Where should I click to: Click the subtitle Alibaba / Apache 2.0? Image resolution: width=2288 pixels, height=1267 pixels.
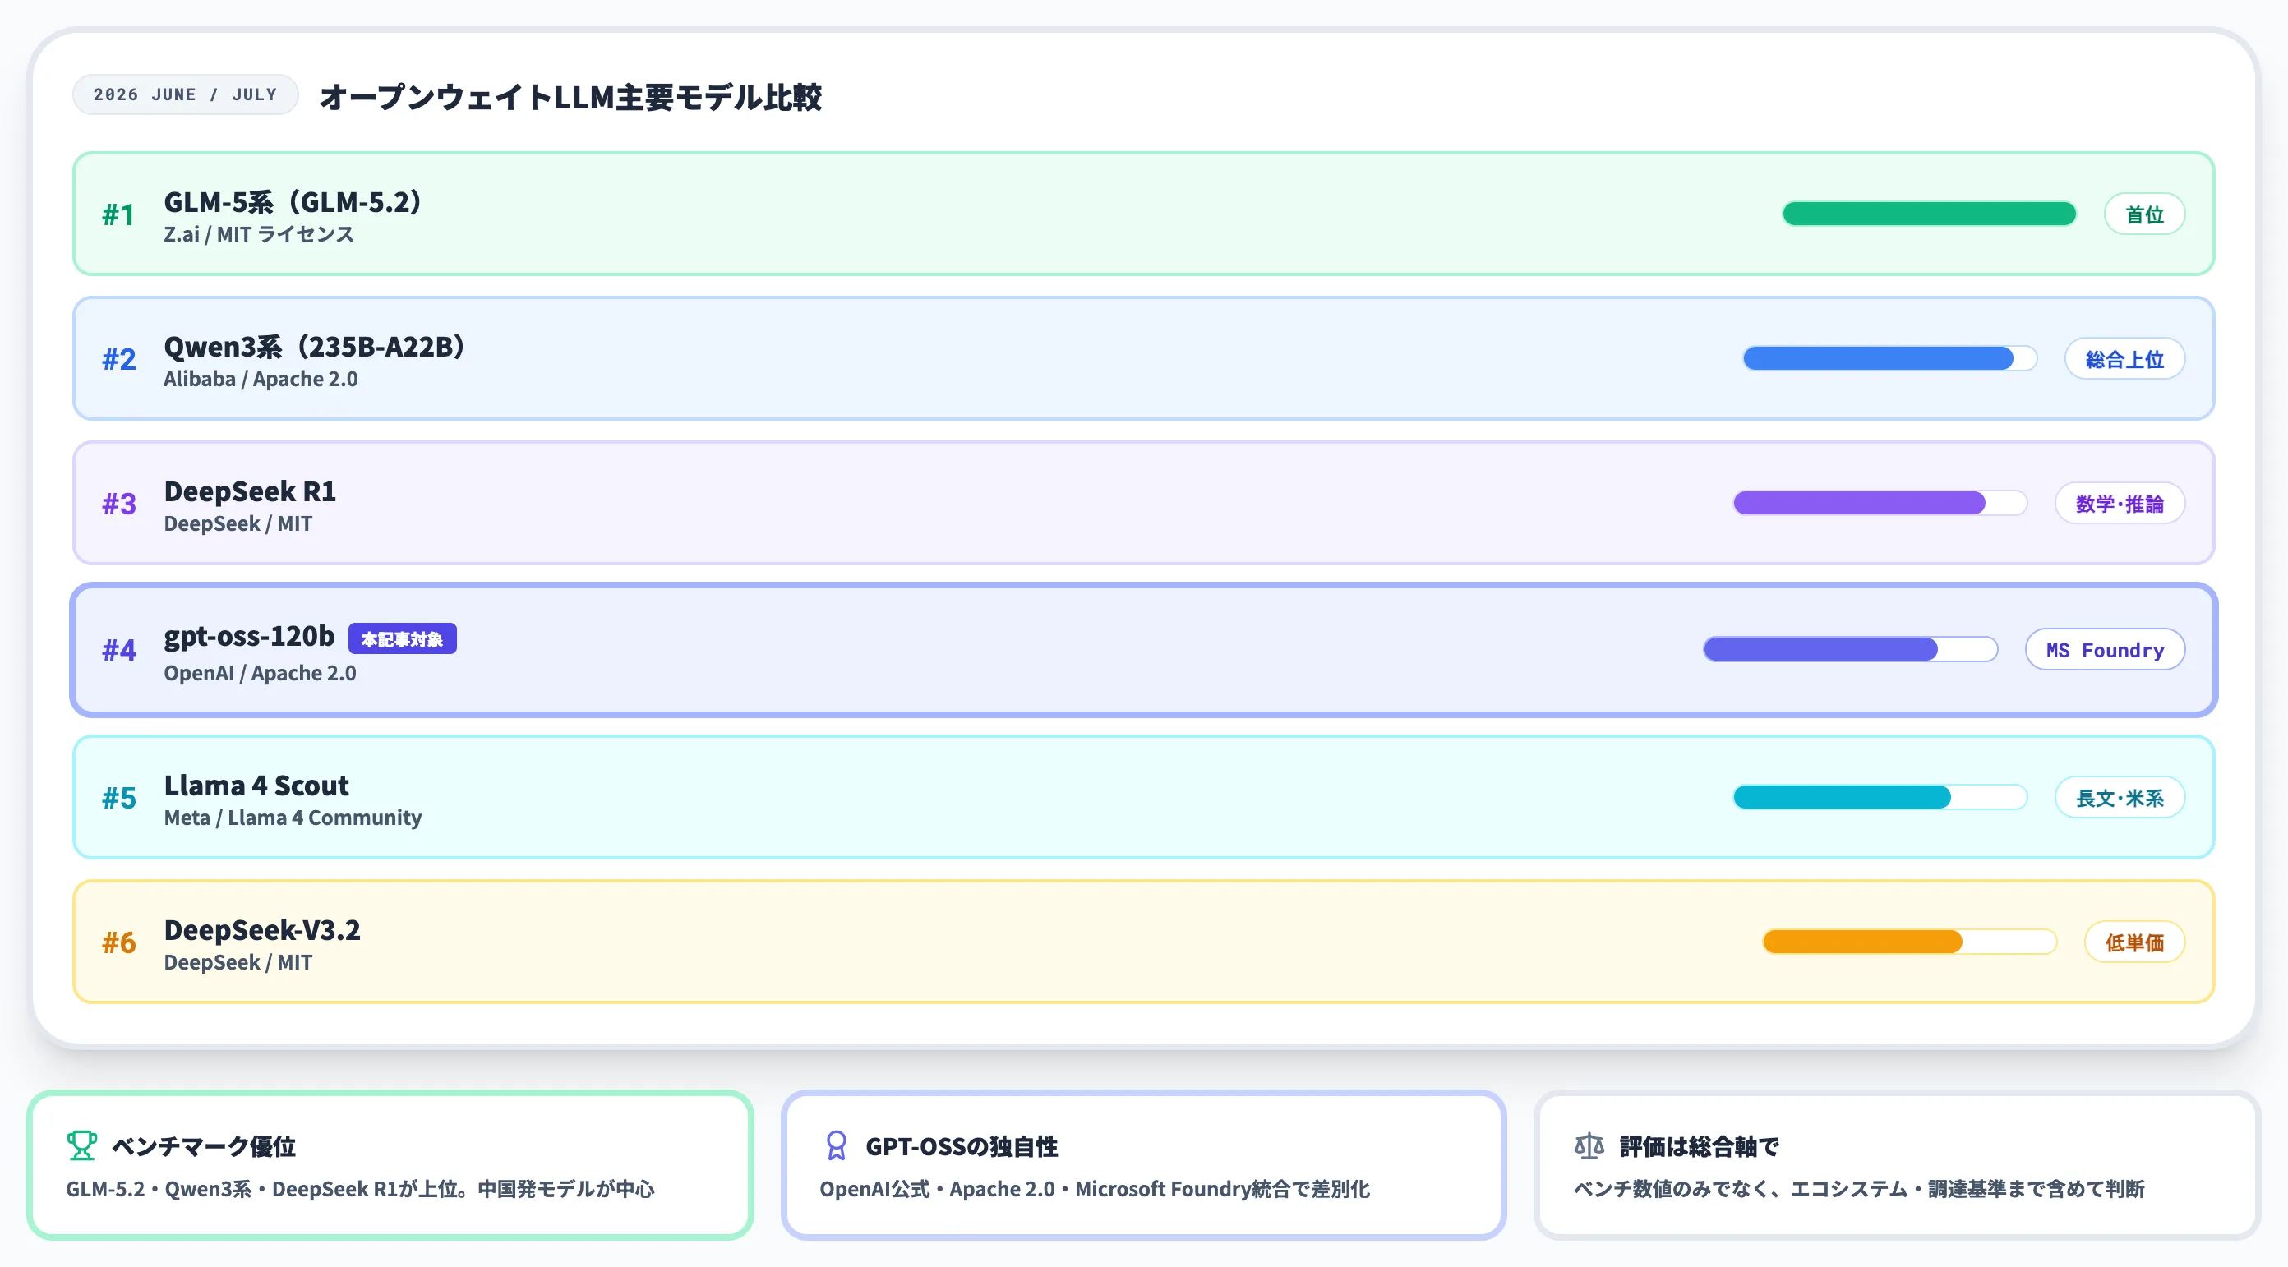pyautogui.click(x=261, y=379)
